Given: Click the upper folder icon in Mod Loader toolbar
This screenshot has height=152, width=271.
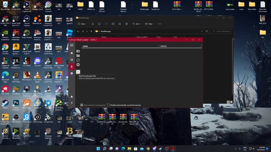Looking at the screenshot, I should (78, 51).
